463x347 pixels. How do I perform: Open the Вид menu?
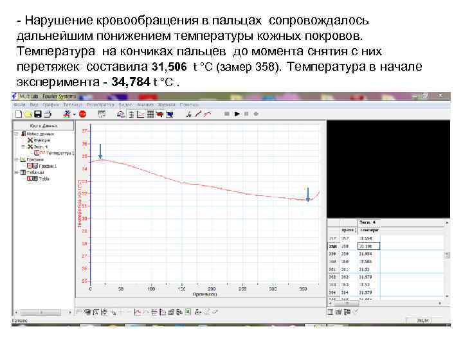point(34,105)
